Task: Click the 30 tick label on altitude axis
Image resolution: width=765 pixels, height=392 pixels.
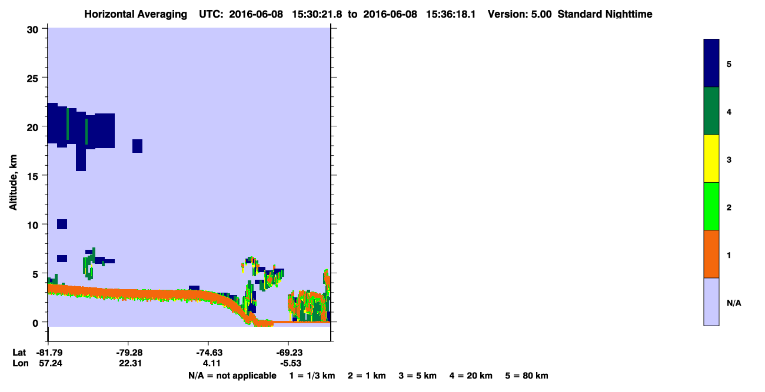Action: 32,29
